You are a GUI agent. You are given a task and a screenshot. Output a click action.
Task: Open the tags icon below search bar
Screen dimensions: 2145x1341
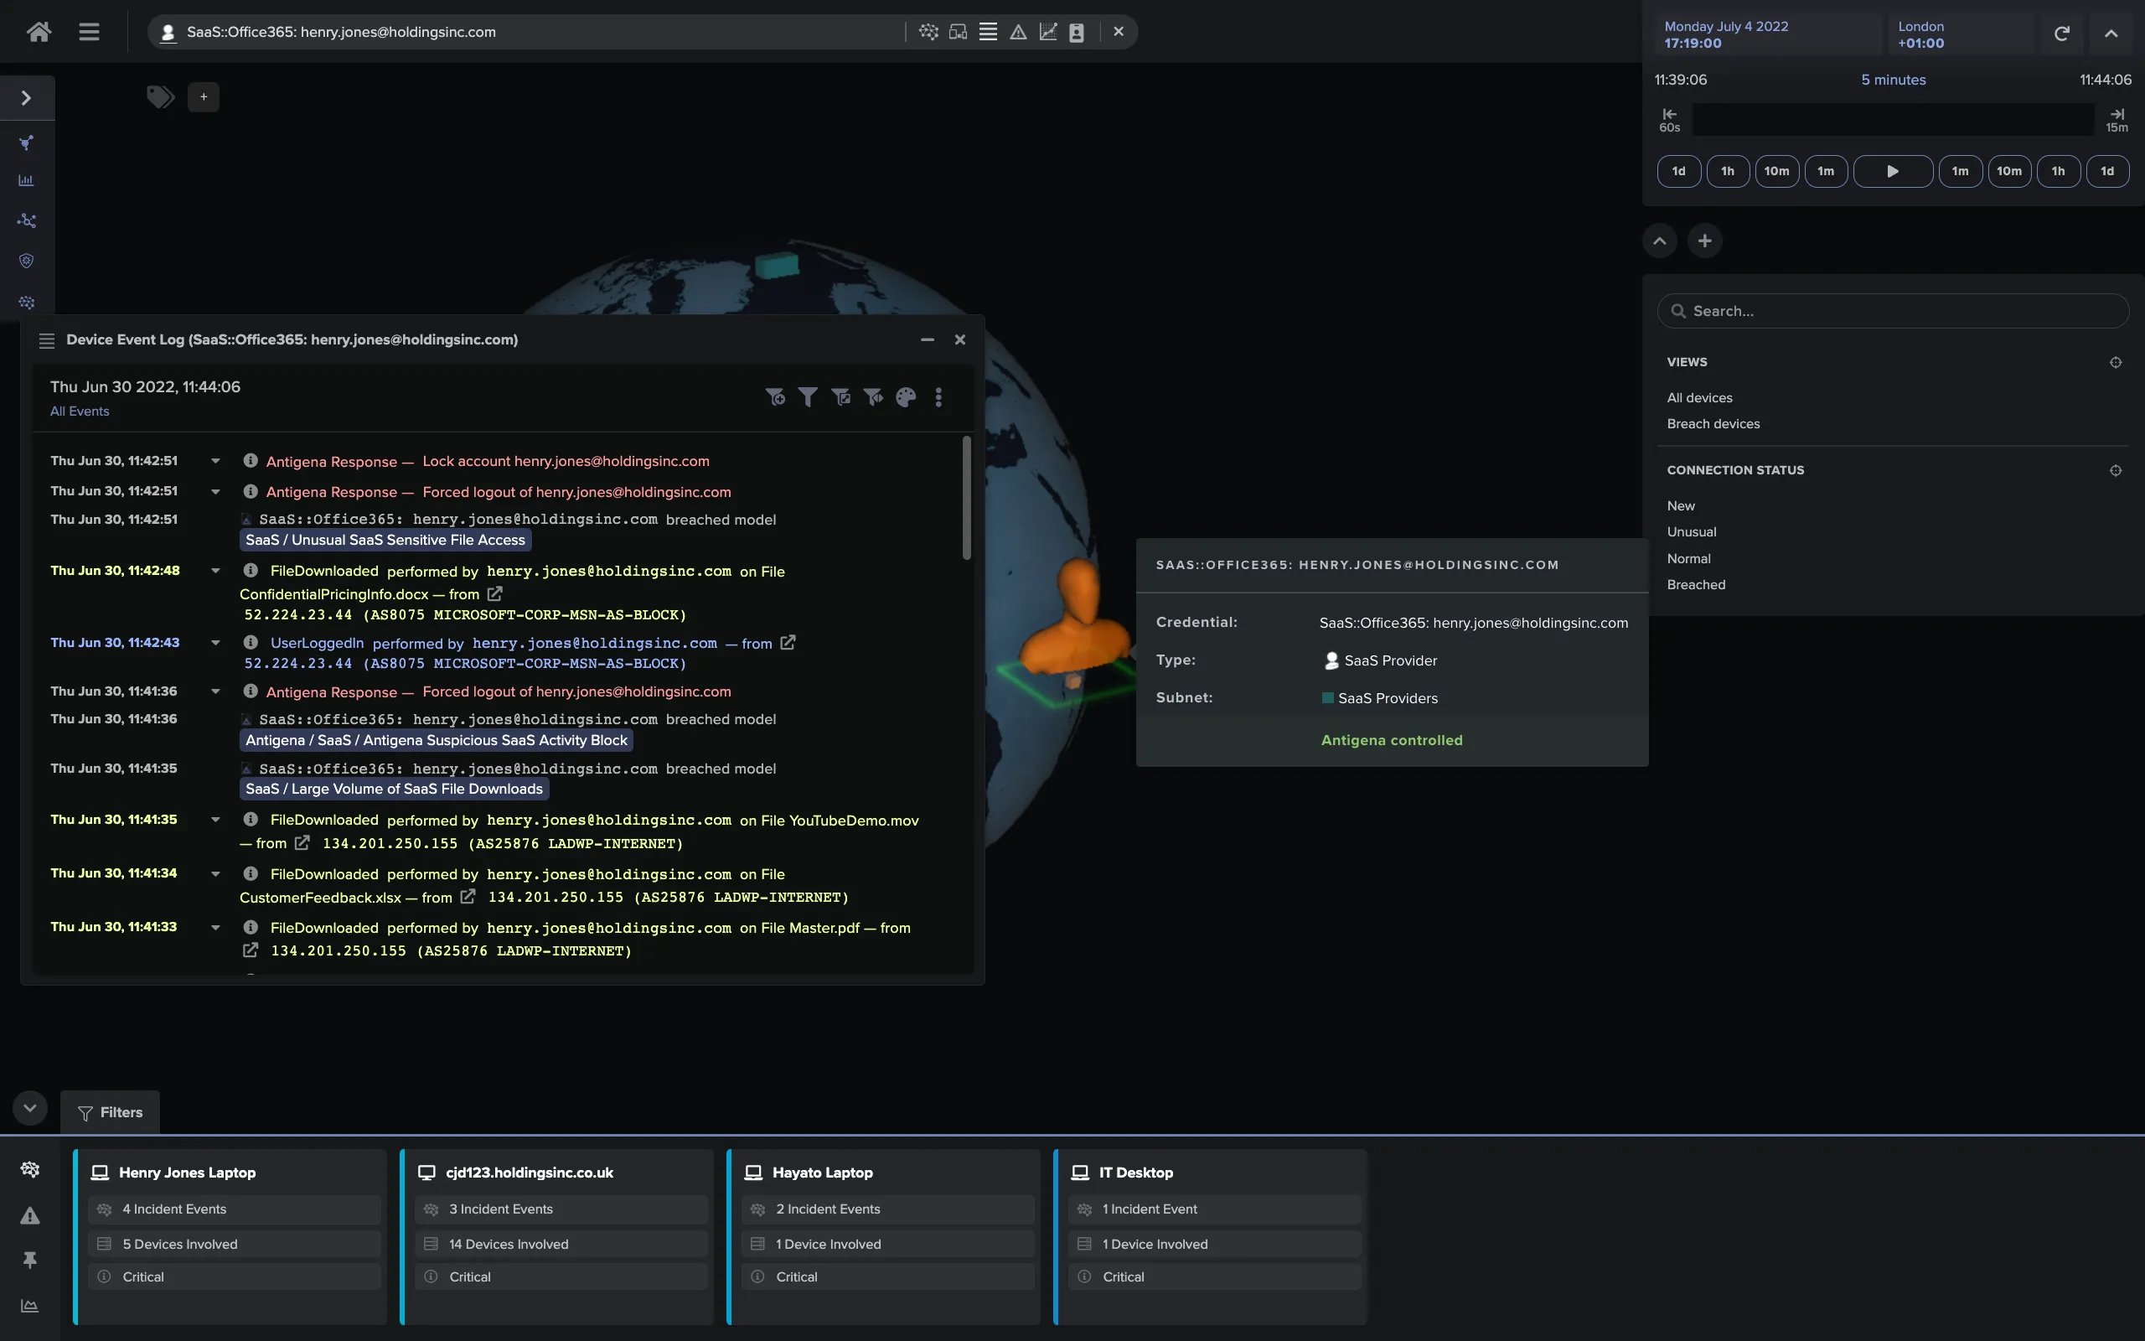160,96
